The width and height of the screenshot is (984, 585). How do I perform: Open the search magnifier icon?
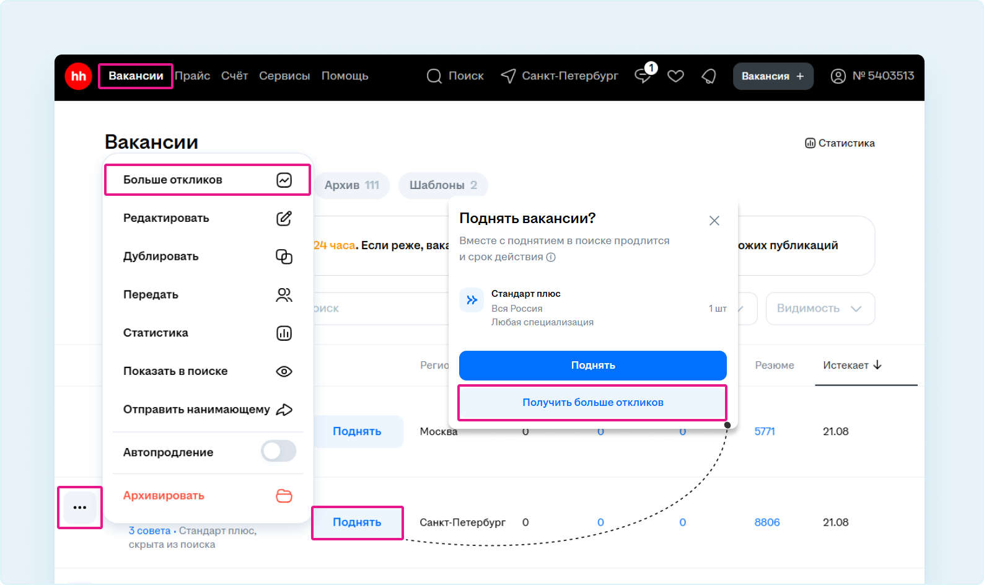click(434, 76)
